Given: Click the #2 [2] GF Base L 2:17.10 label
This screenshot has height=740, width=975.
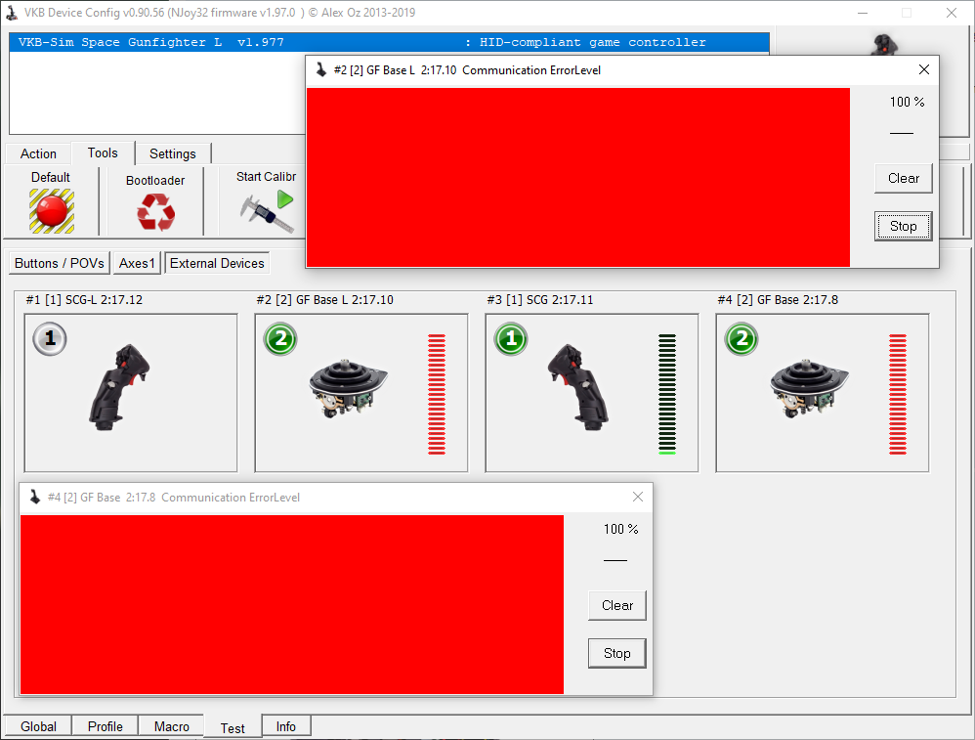Looking at the screenshot, I should tap(324, 300).
